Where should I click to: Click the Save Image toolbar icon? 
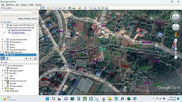pyautogui.click(x=99, y=8)
